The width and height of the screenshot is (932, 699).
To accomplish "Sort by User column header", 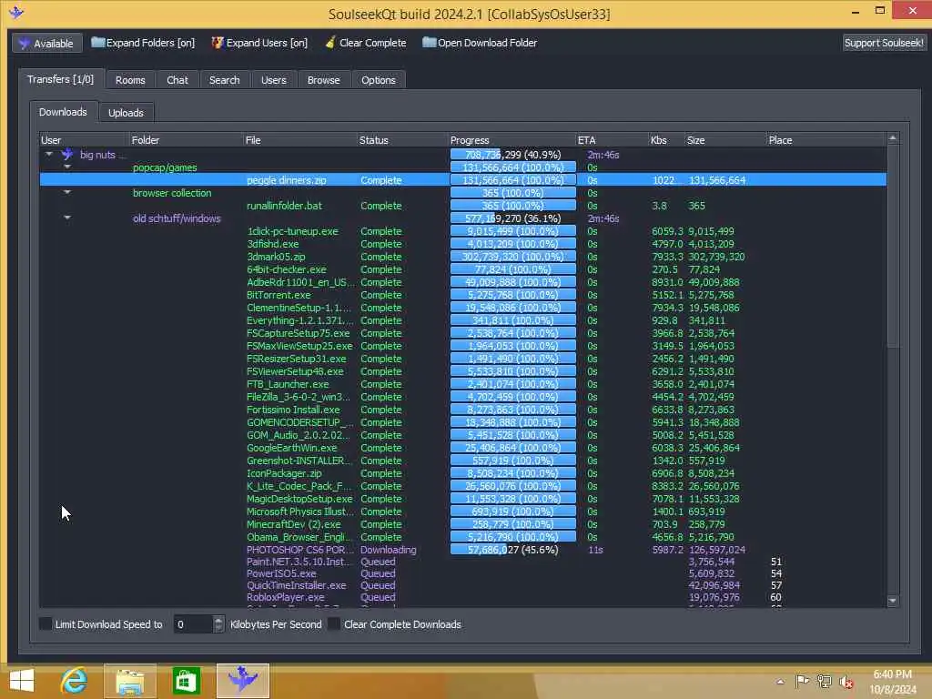I will click(x=84, y=140).
